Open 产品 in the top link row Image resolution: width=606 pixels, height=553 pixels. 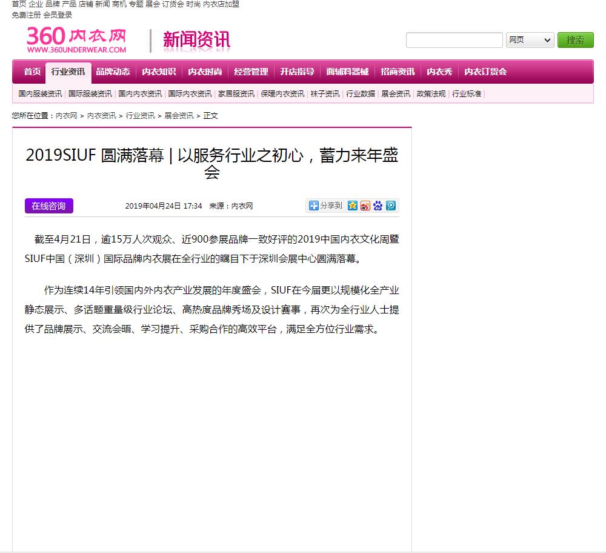click(69, 4)
